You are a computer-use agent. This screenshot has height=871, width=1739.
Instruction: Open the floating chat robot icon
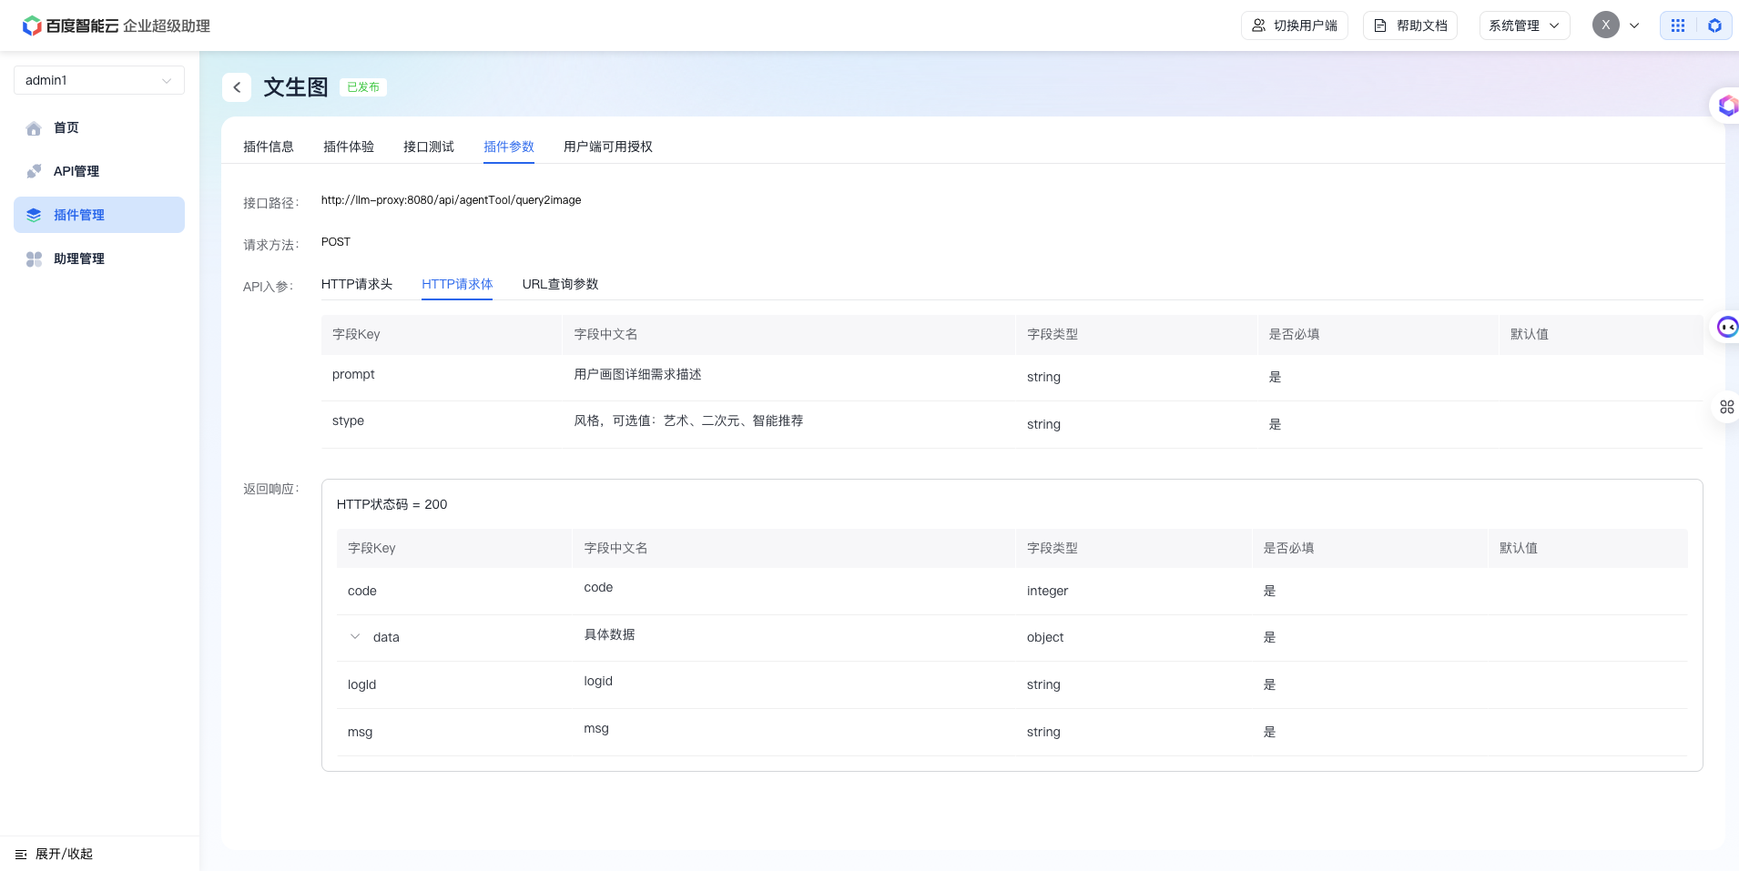click(x=1727, y=327)
